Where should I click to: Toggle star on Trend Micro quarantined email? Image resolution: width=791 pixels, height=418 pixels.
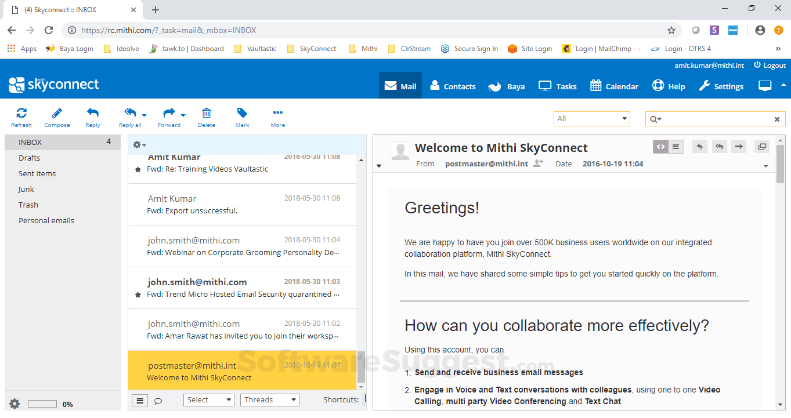[138, 295]
